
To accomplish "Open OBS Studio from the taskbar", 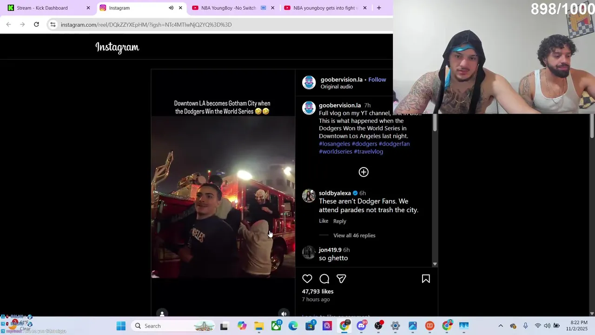I will (x=378, y=326).
